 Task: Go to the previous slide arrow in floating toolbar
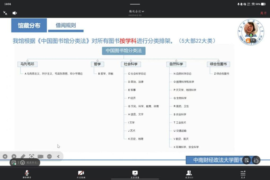tap(5, 156)
